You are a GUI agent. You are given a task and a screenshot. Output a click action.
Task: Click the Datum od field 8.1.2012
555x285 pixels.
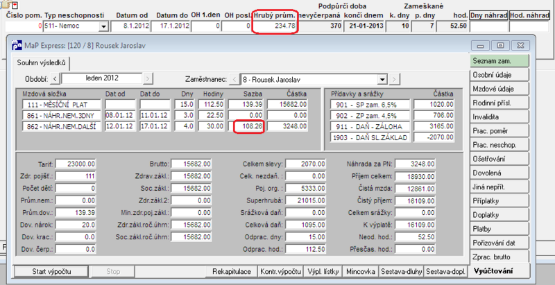coord(130,26)
